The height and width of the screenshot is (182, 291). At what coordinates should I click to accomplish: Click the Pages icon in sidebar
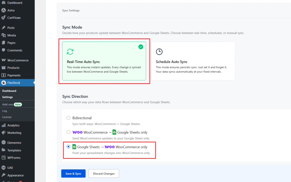3,43
